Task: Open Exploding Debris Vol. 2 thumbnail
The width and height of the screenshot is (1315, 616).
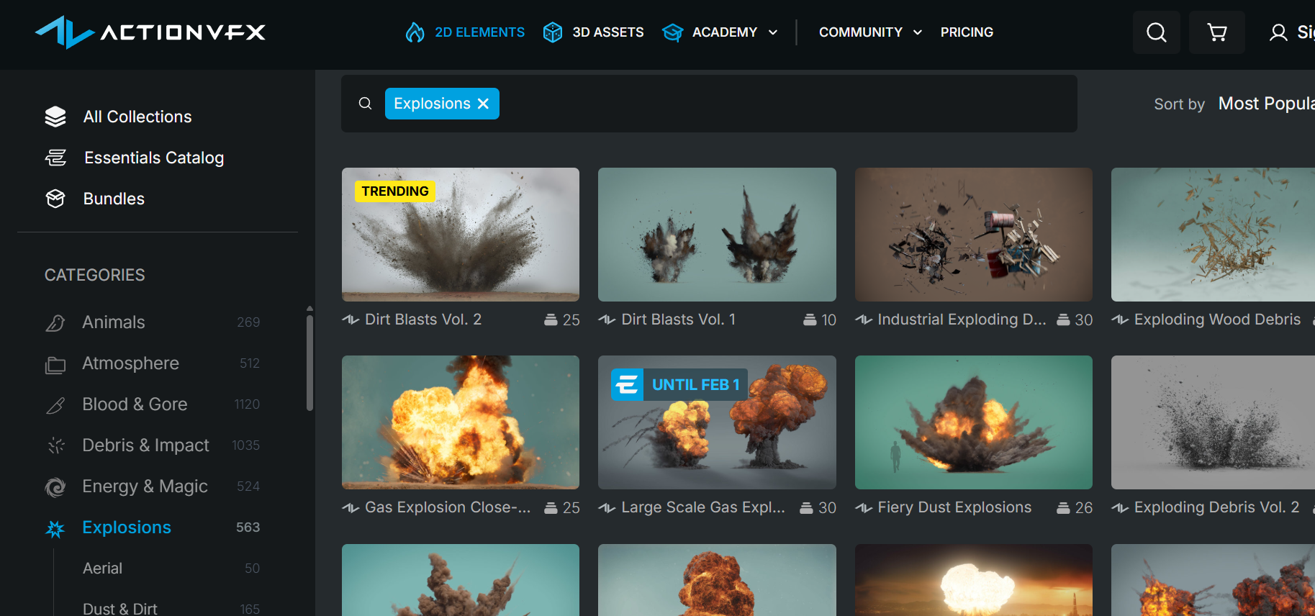Action: click(x=1213, y=422)
